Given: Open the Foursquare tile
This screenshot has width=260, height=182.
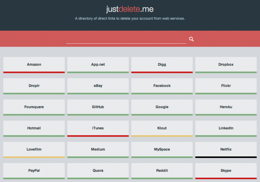Looking at the screenshot, I should (34, 107).
